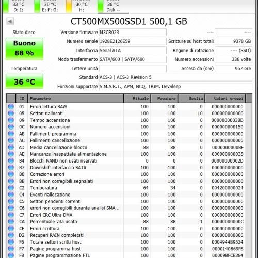The image size is (258, 258).
Task: Click status icon of Recuperi RAIN completati row
Action: point(11,235)
